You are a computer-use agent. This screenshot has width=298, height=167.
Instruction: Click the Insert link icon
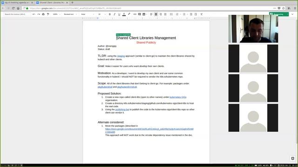[135, 14]
